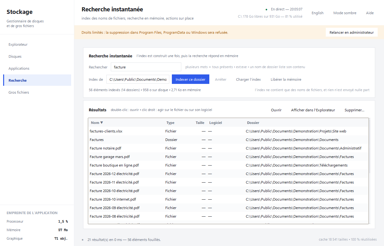The image size is (384, 246).
Task: Click Charger l'index
Action: coord(248,79)
